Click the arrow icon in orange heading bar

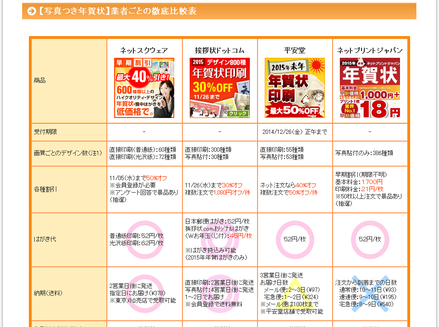[32, 11]
